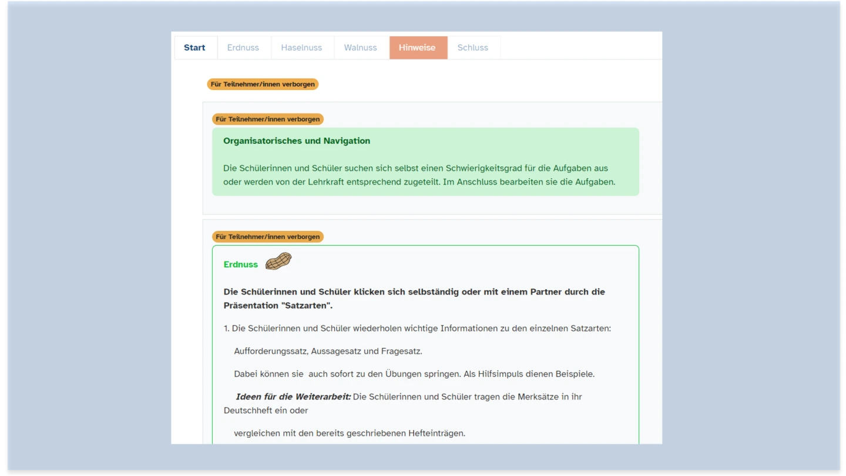This screenshot has height=476, width=846.
Task: Click the green Erdnuss section heading
Action: (241, 264)
